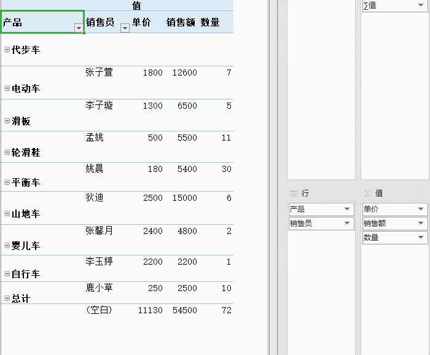Open the 产品 field dropdown in rows area
This screenshot has width=430, height=355.
(x=347, y=209)
